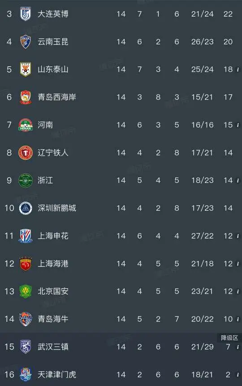Show info icon beside 河南 points

pyautogui.click(x=238, y=125)
